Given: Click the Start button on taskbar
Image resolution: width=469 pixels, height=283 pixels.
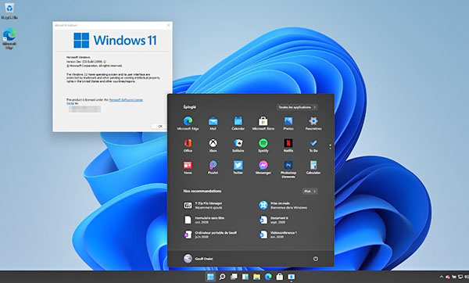Looking at the screenshot, I should [x=210, y=277].
